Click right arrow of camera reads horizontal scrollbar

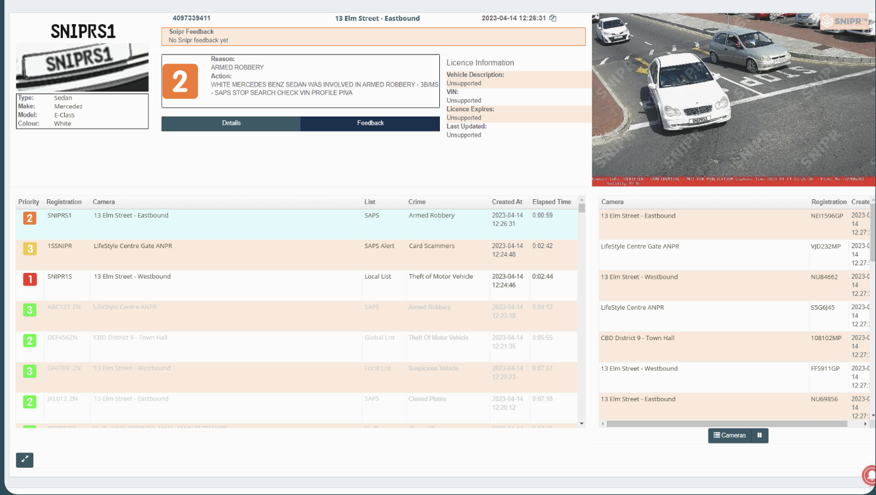[x=866, y=424]
